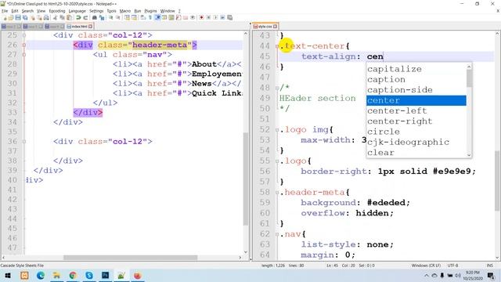The height and width of the screenshot is (282, 501).
Task: Toggle Show All Characters icon
Action: click(x=150, y=17)
